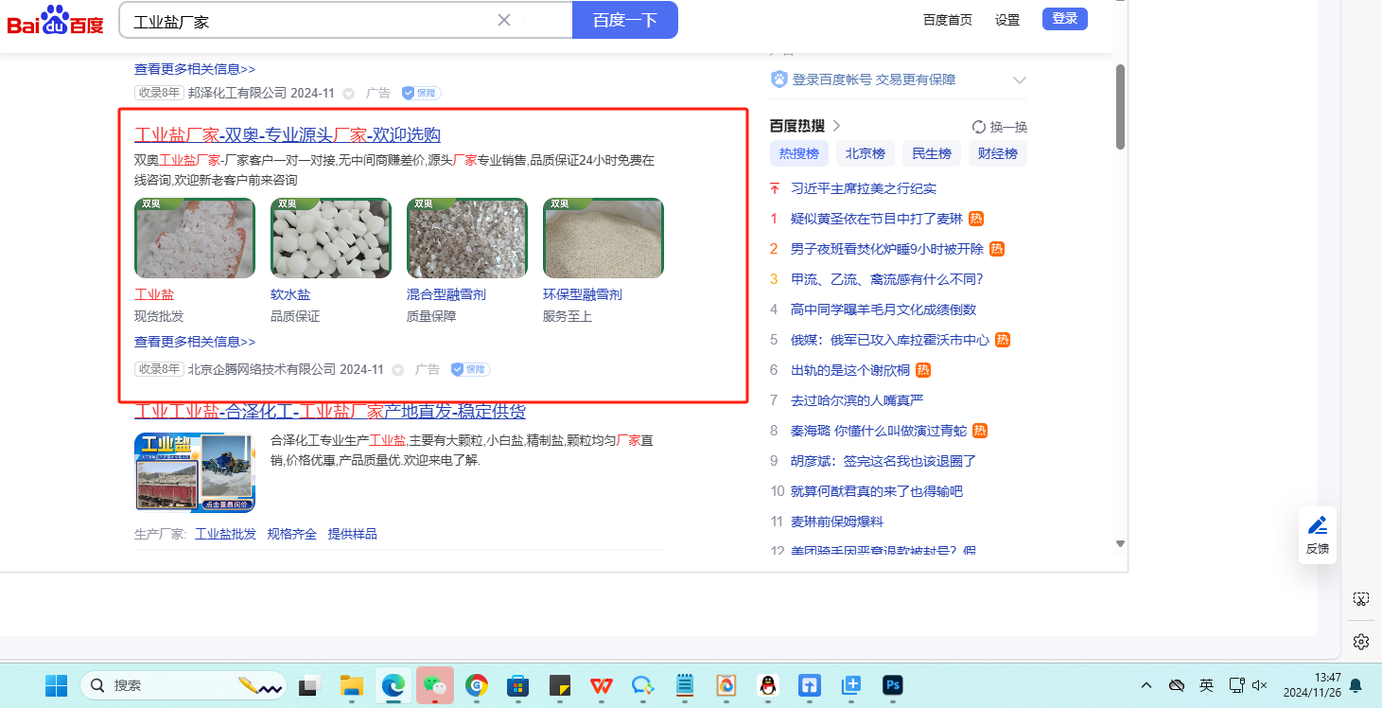Viewport: 1382px width, 708px height.
Task: Show hidden system tray icons
Action: (1146, 685)
